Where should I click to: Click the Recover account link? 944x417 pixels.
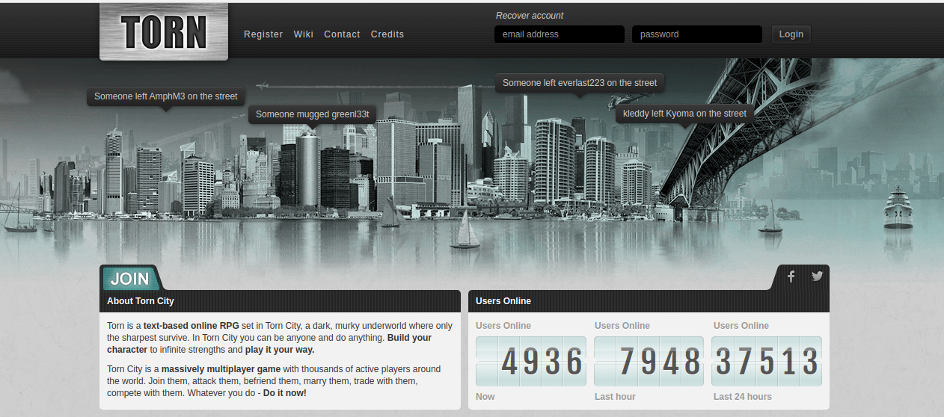[x=530, y=16]
